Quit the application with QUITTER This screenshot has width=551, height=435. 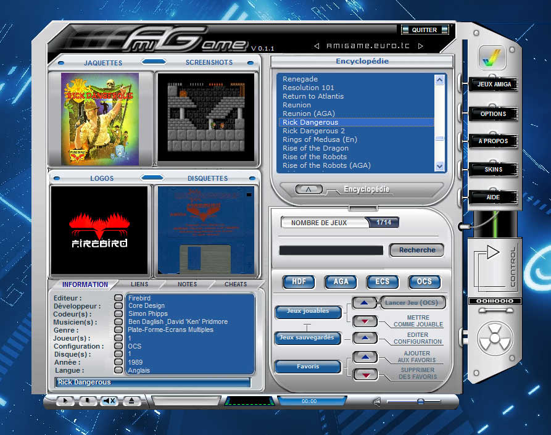pyautogui.click(x=425, y=30)
